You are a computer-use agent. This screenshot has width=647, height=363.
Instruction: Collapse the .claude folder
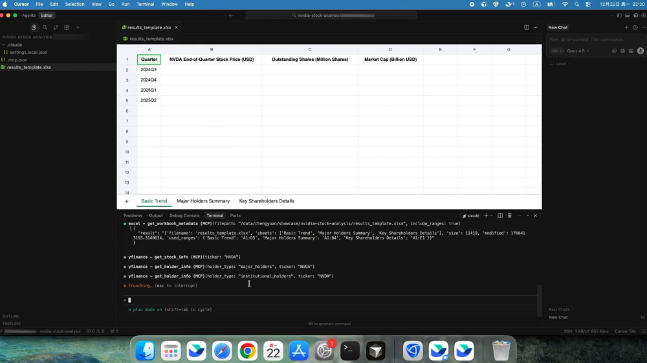tap(14, 45)
